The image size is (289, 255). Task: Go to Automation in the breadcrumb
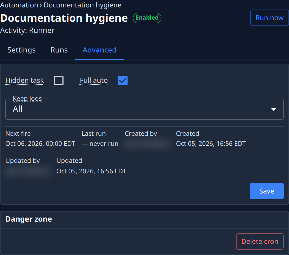pos(19,5)
